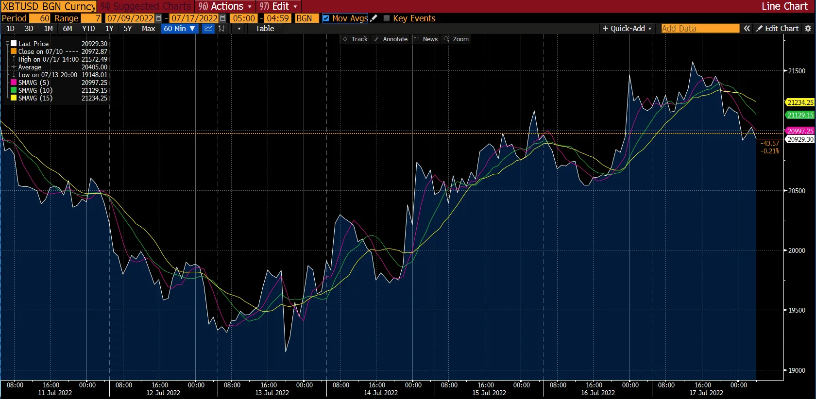Image resolution: width=816 pixels, height=399 pixels.
Task: Open the start date calendar picker
Action: (158, 18)
